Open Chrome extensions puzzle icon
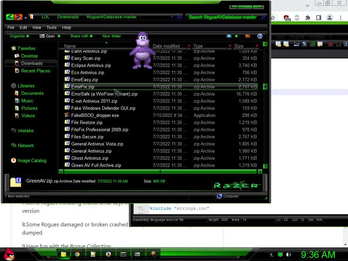Screen dimensions: 348x261 point(308,18)
